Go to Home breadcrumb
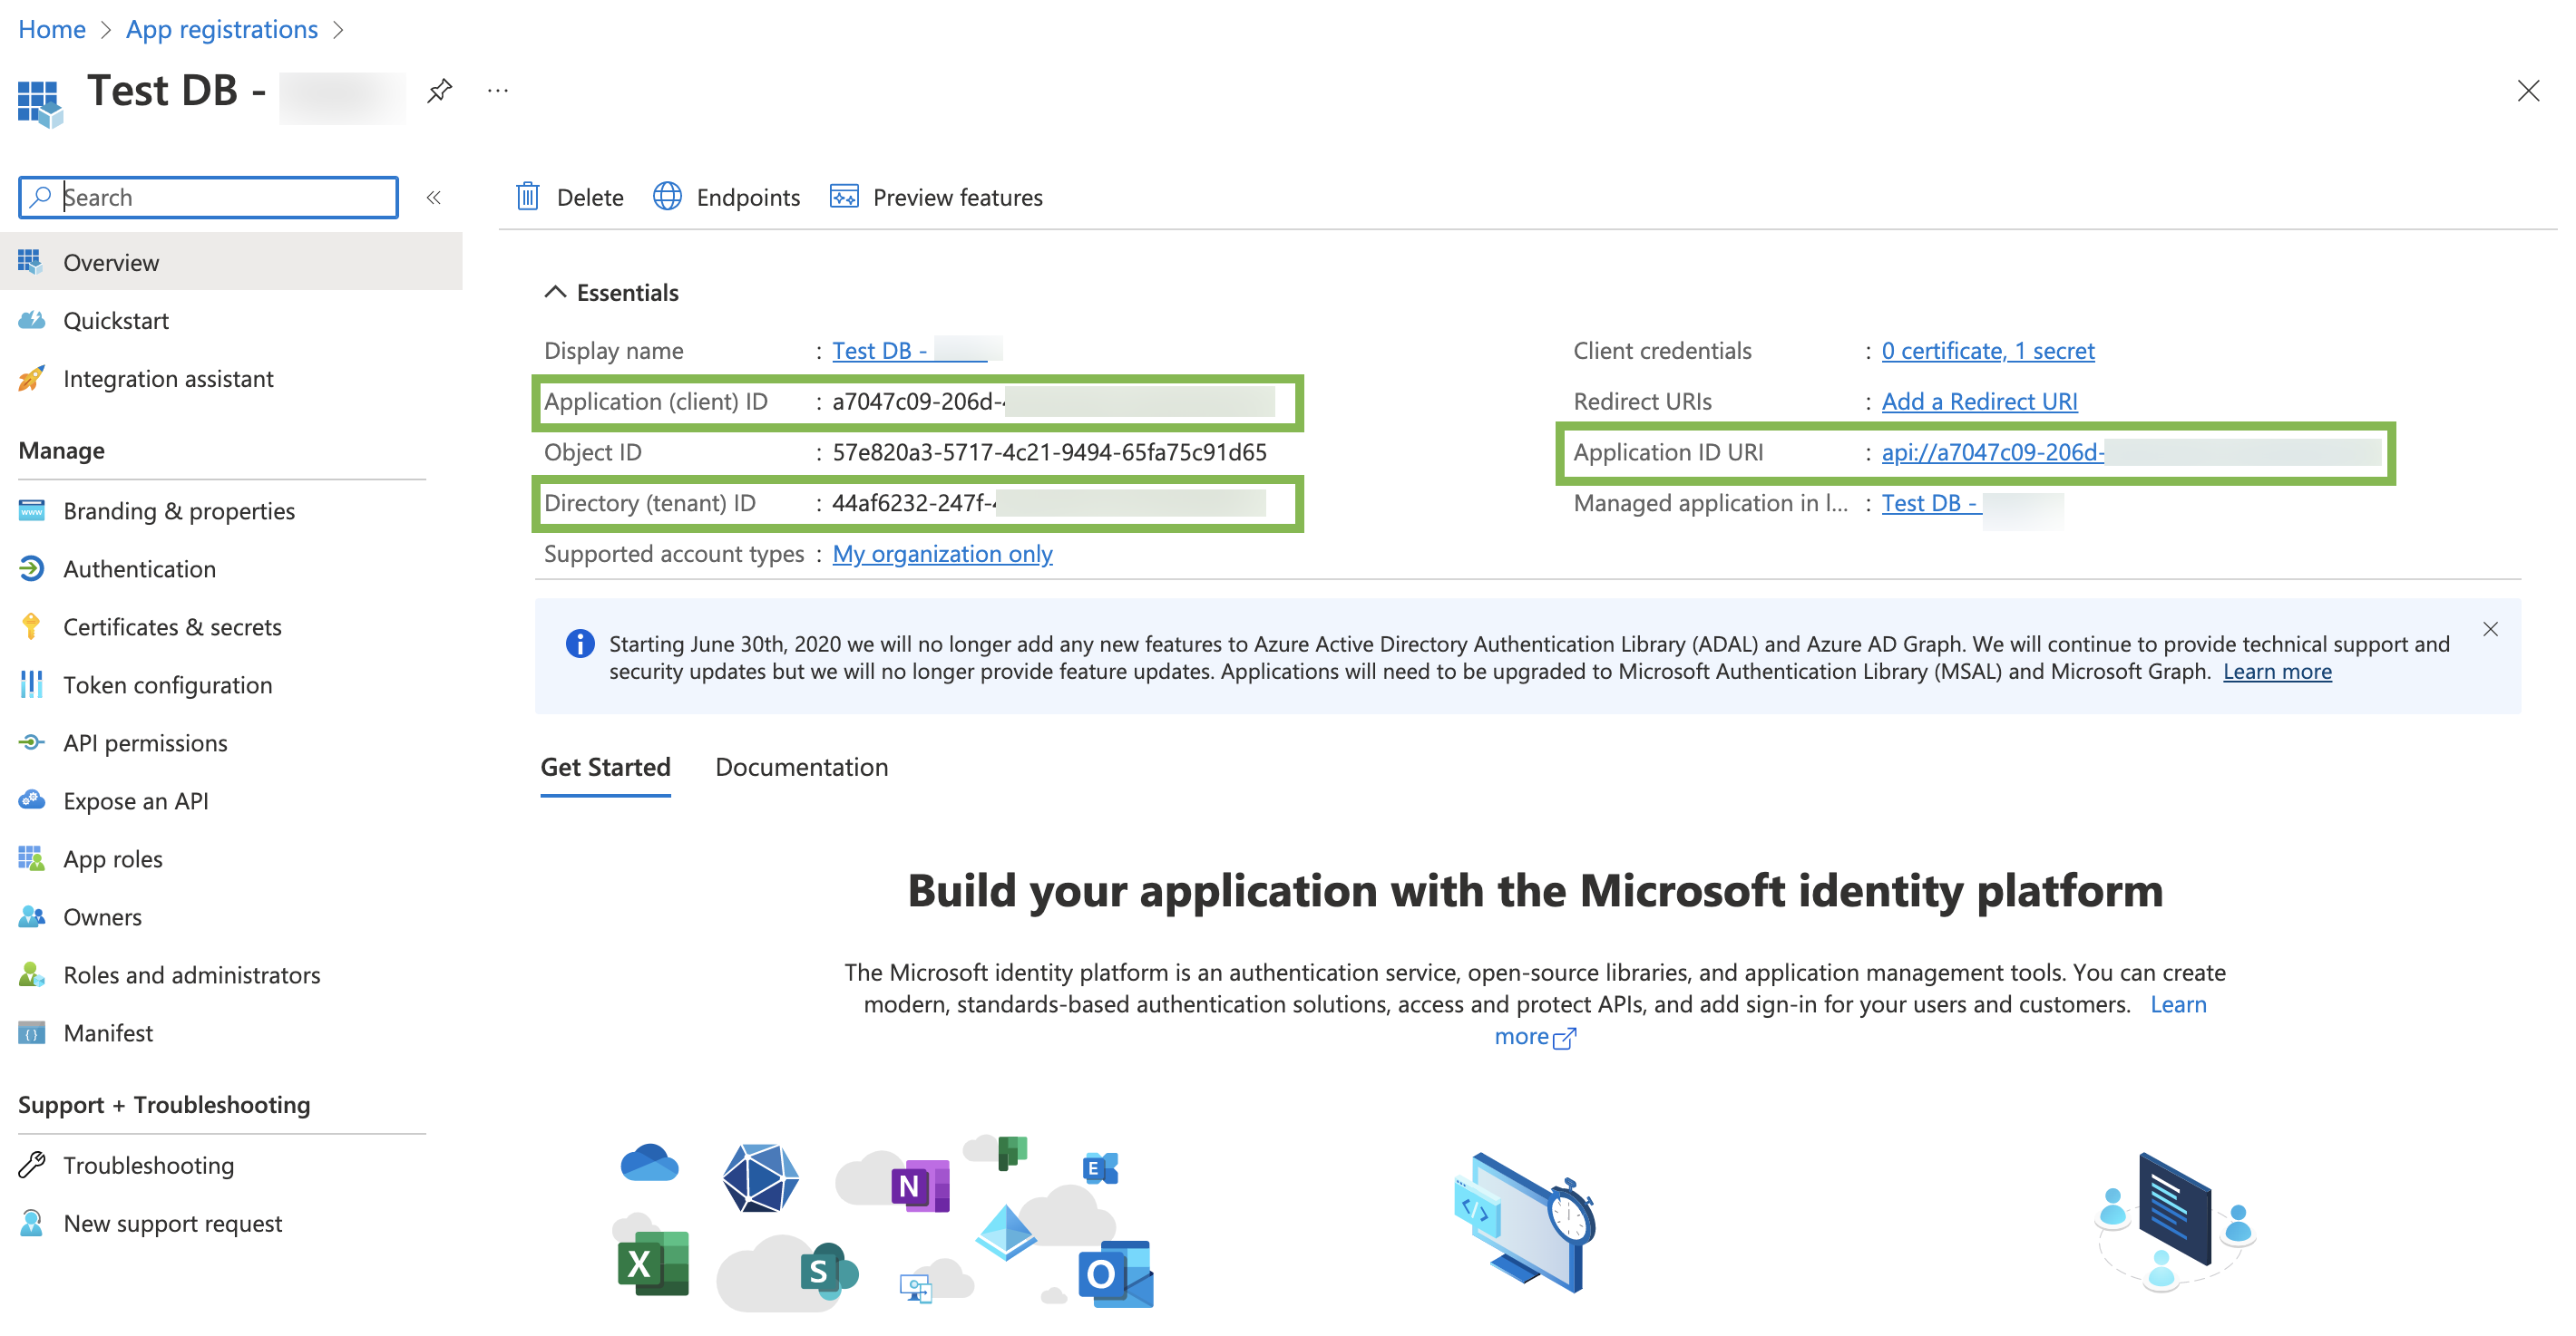 pyautogui.click(x=52, y=29)
